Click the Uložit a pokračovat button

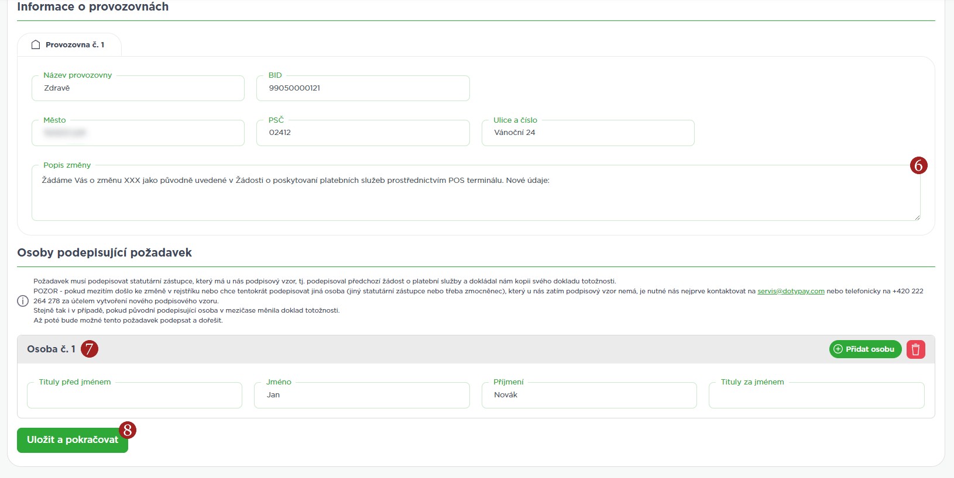[x=72, y=440]
